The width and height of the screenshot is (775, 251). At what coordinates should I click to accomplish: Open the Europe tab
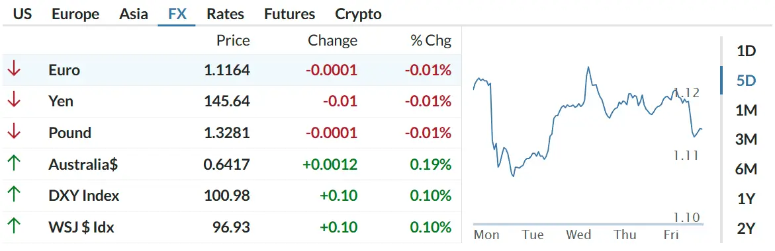75,14
